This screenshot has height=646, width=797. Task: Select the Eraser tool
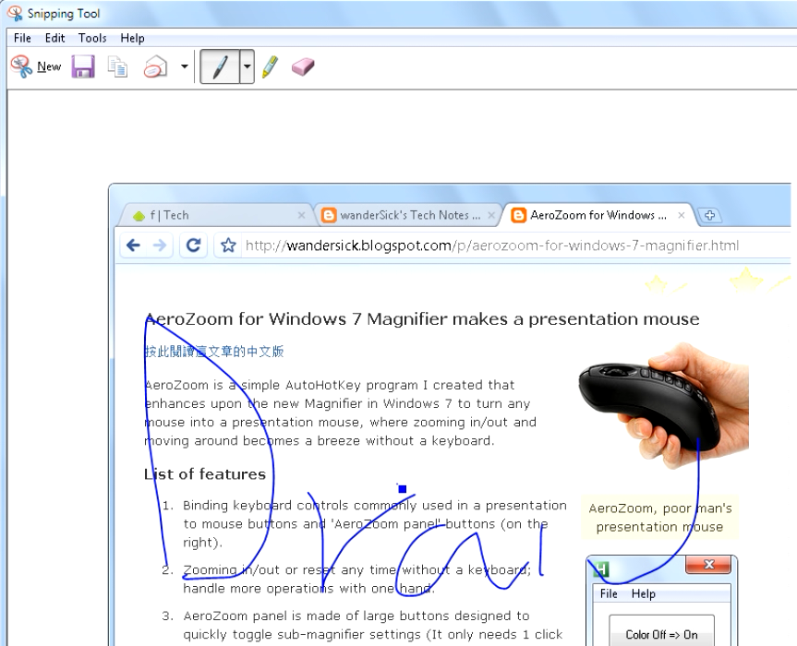(303, 66)
